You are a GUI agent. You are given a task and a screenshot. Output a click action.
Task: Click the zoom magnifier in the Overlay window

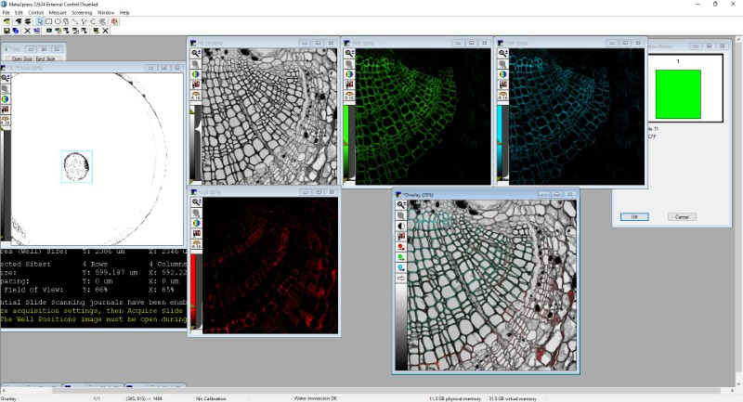point(401,204)
